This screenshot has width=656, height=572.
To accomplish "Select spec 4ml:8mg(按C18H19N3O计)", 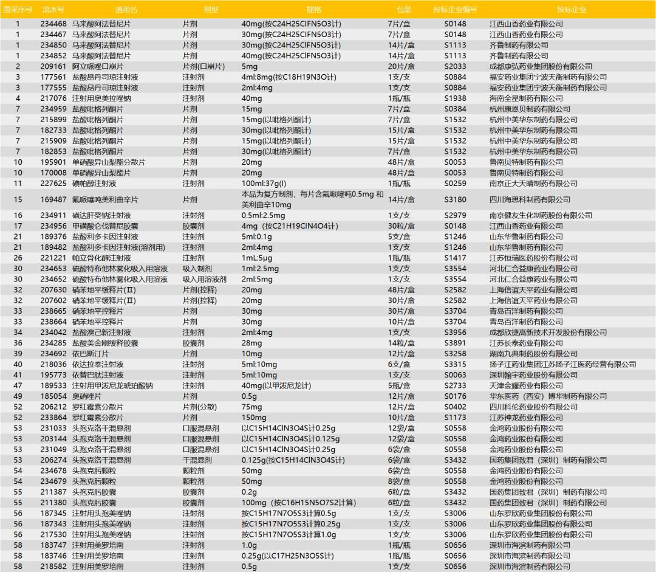I will point(289,77).
